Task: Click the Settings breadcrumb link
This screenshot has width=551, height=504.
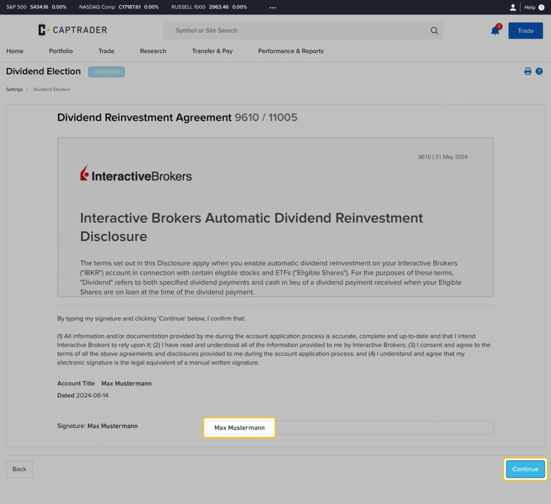Action: click(x=15, y=89)
